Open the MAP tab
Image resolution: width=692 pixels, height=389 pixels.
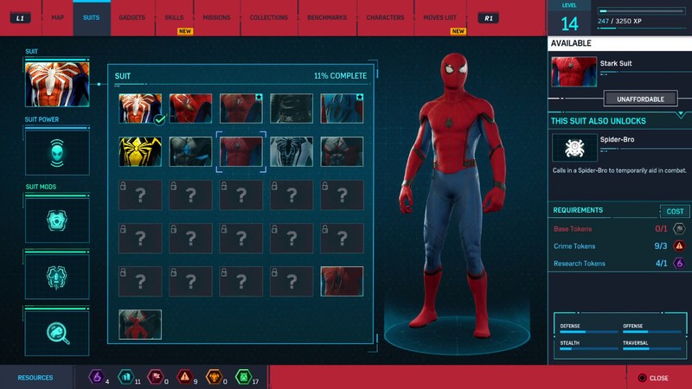58,17
